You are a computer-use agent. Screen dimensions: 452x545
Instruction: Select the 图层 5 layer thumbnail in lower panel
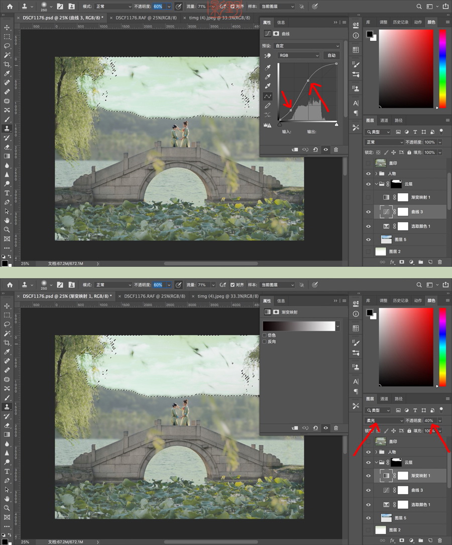click(x=387, y=517)
